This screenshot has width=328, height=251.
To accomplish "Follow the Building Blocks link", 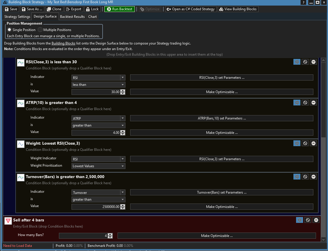I will (x=63, y=43).
